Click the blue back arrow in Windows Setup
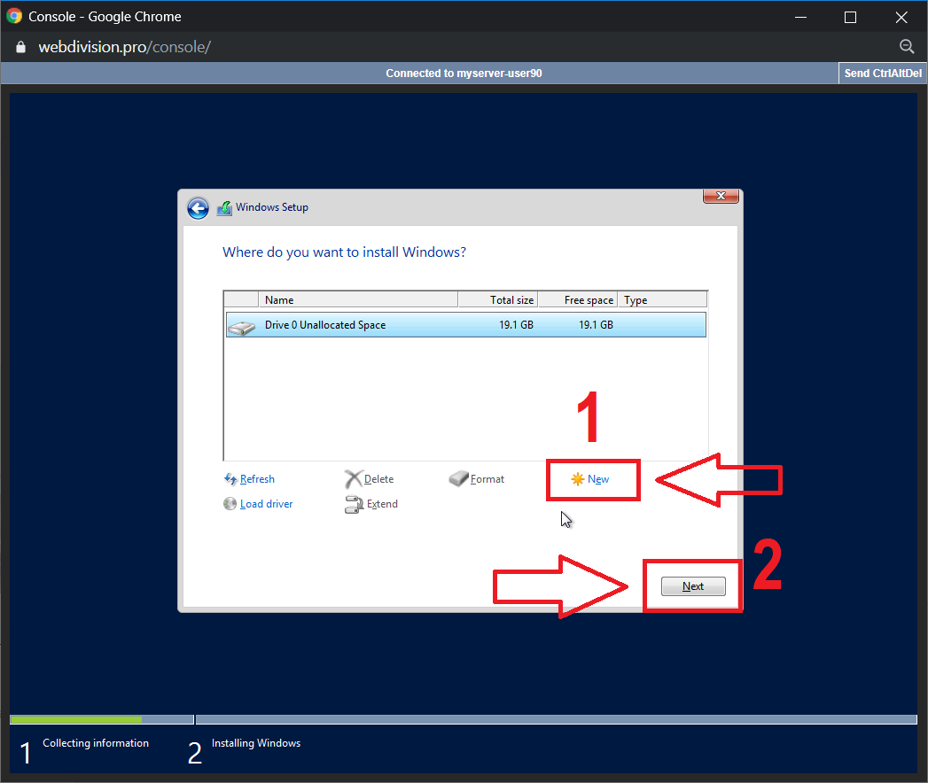928x783 pixels. pyautogui.click(x=198, y=208)
